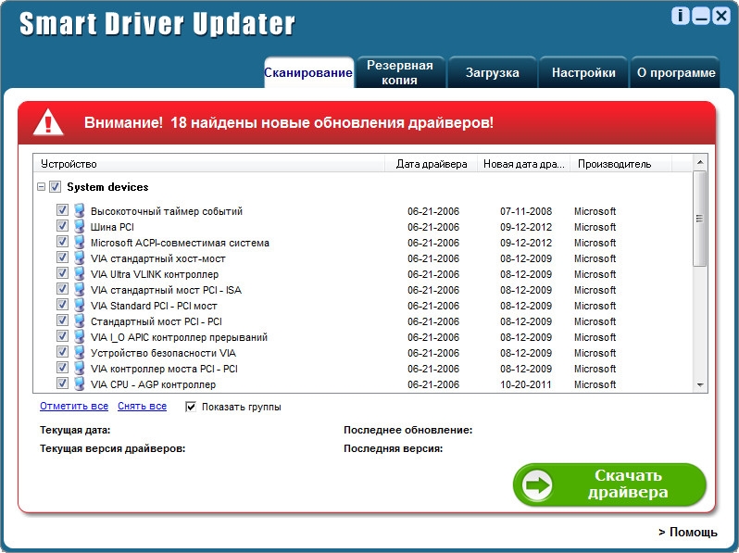Uncheck VIA CPU - AGP контроллер checkbox
This screenshot has height=553, width=739.
pyautogui.click(x=62, y=383)
